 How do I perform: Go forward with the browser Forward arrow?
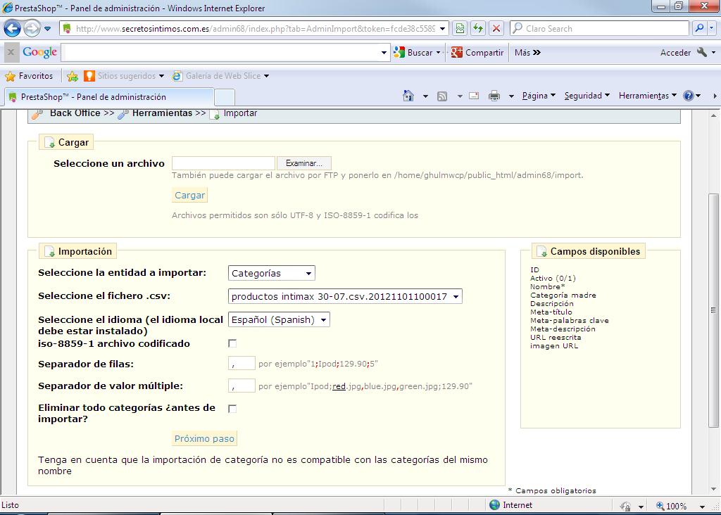click(32, 28)
